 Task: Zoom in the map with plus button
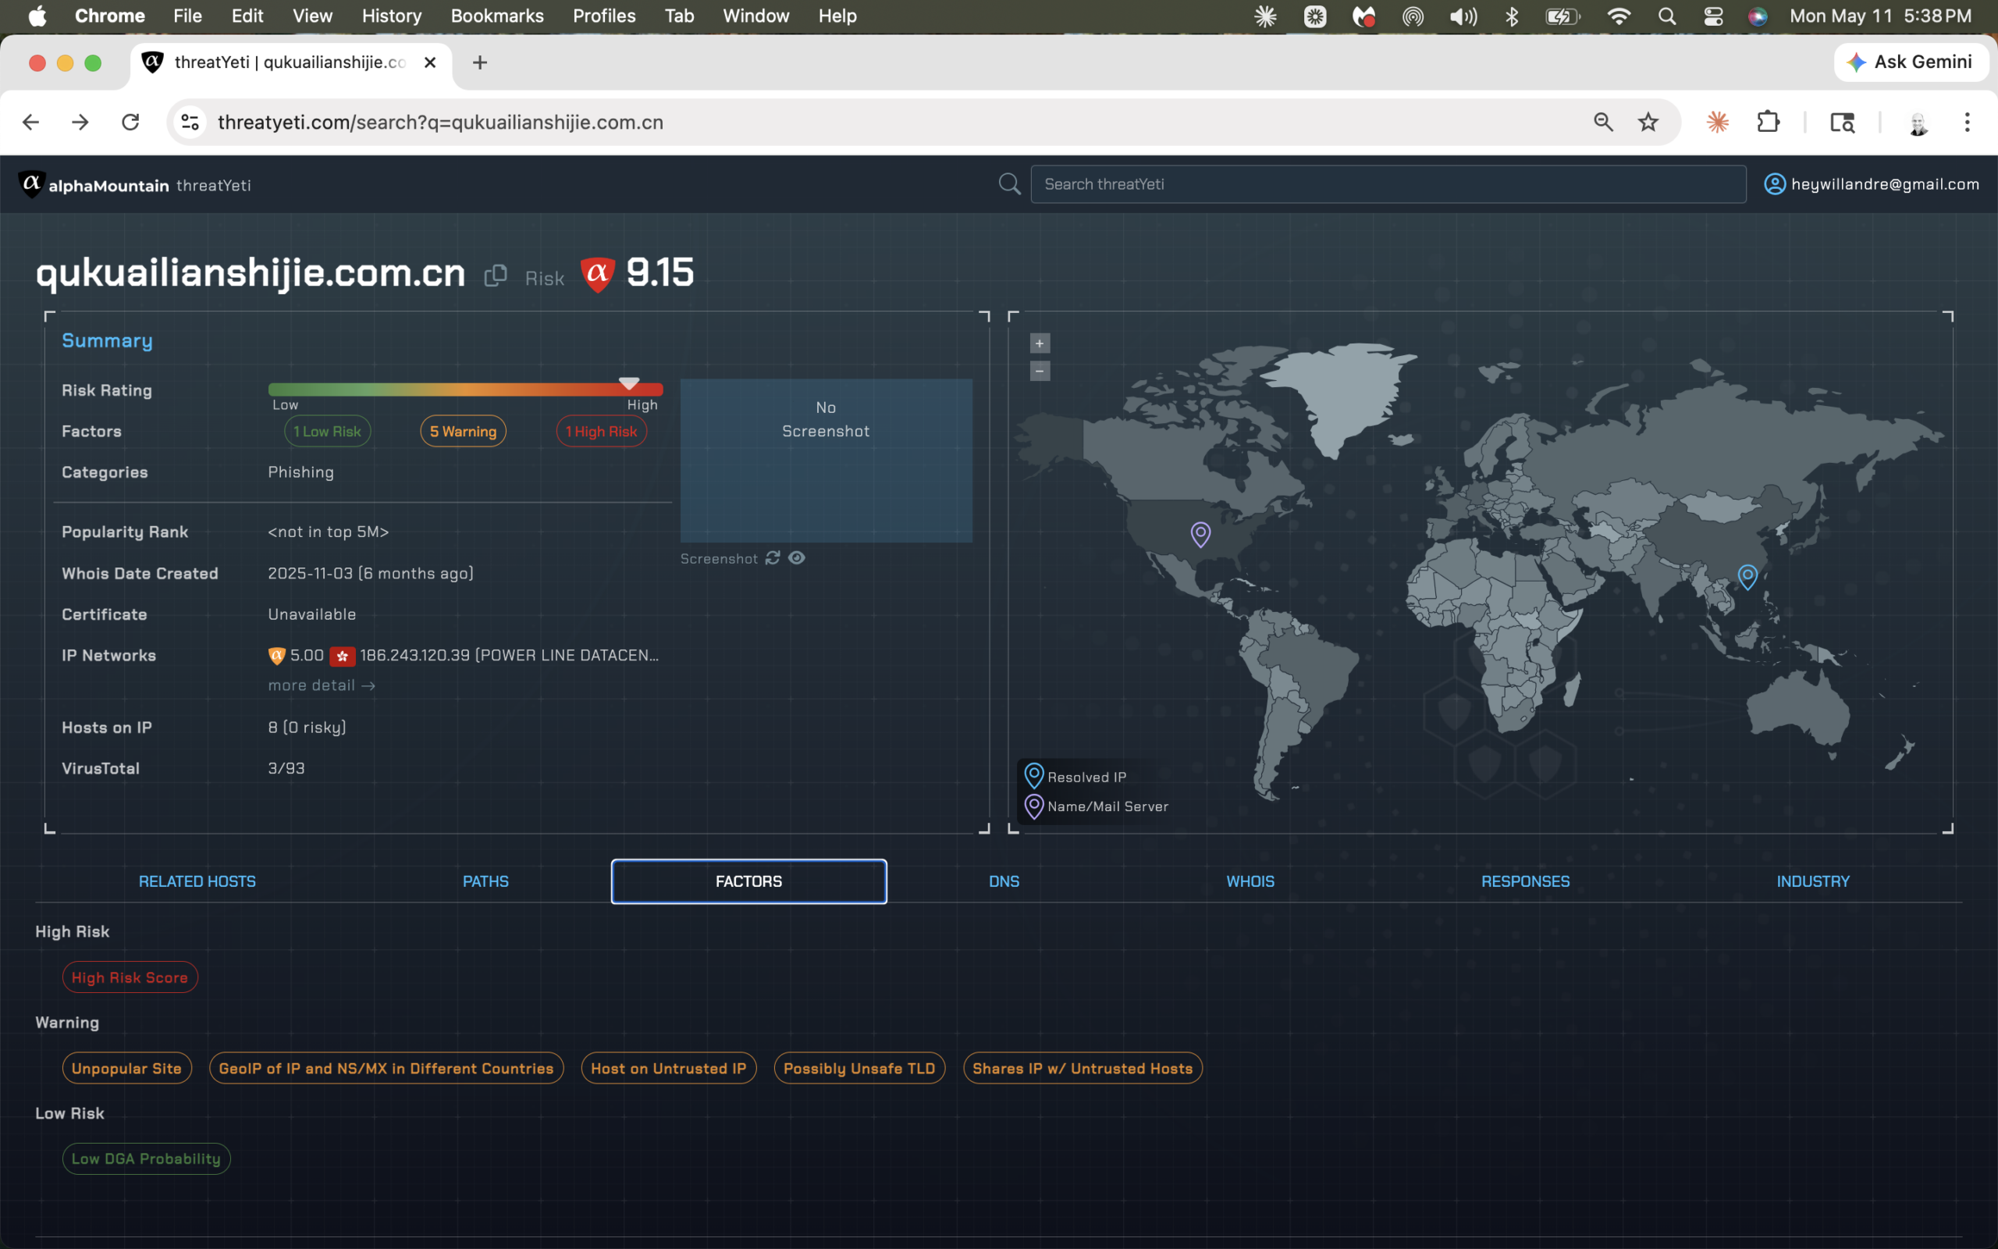(x=1040, y=343)
